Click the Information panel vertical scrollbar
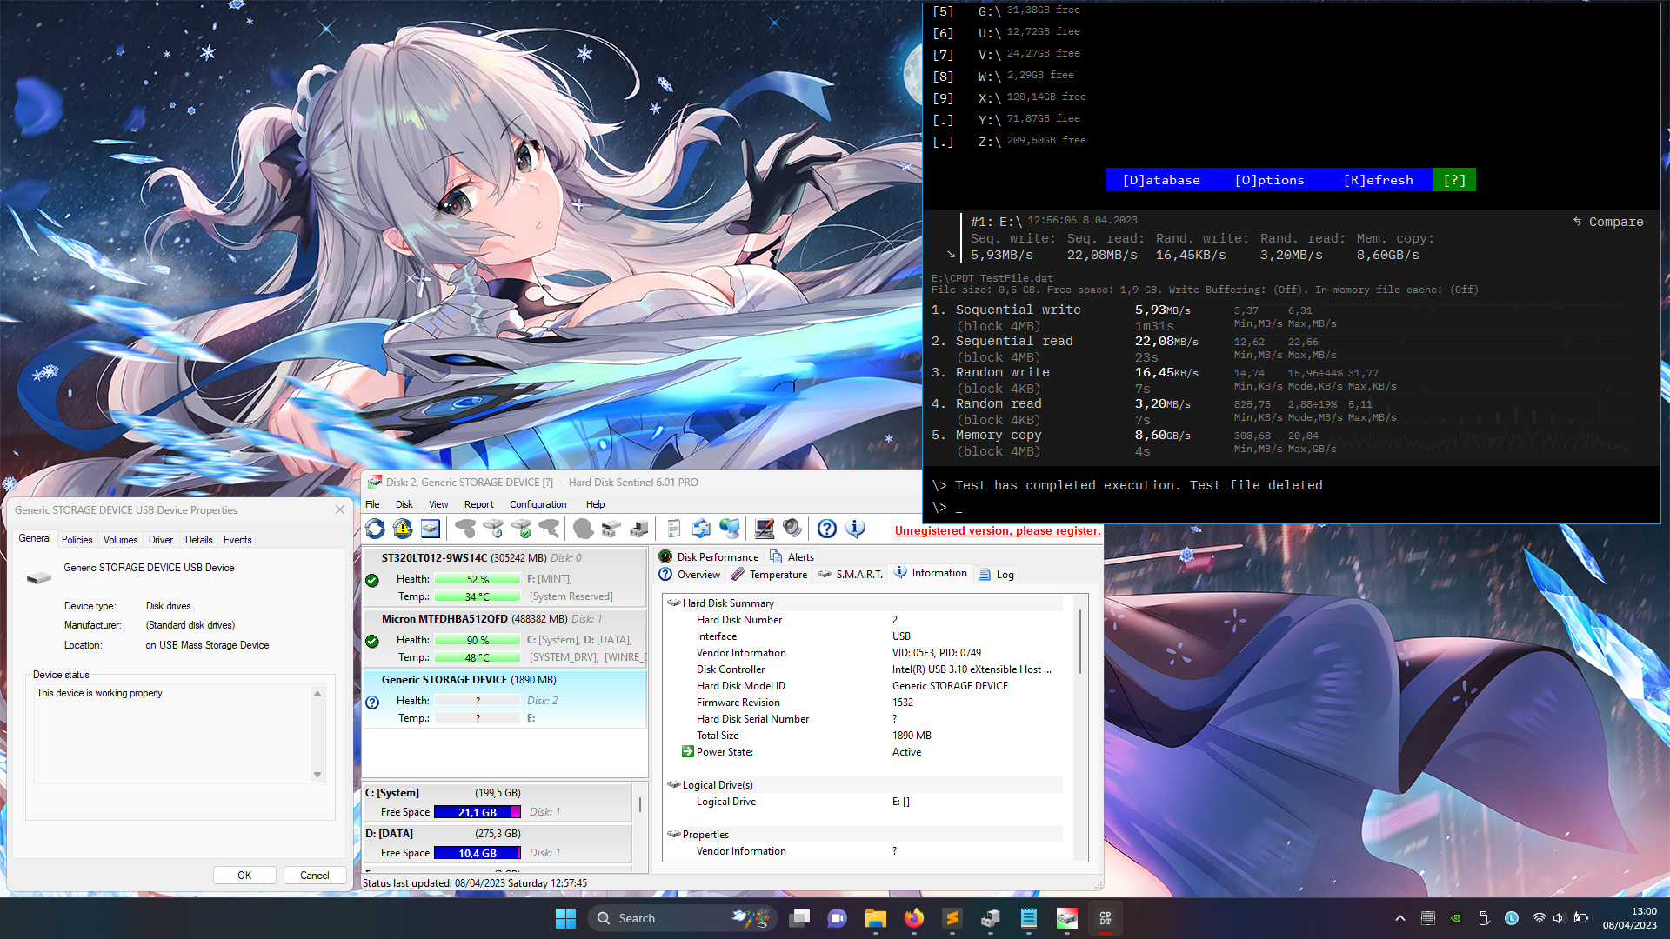The height and width of the screenshot is (939, 1670). click(x=1080, y=642)
